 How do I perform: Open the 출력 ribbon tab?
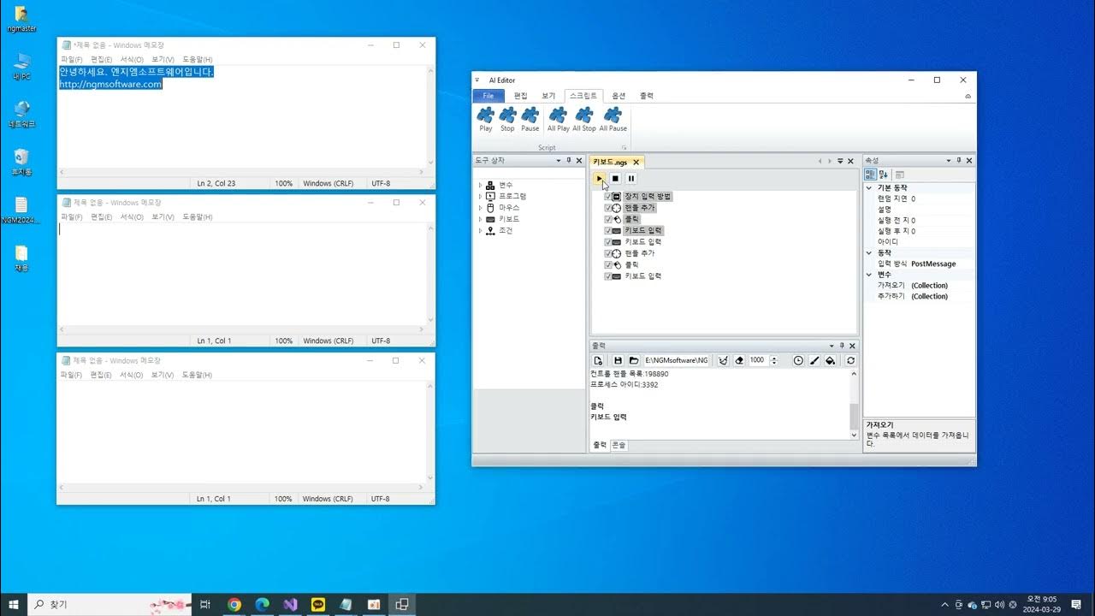pos(647,96)
